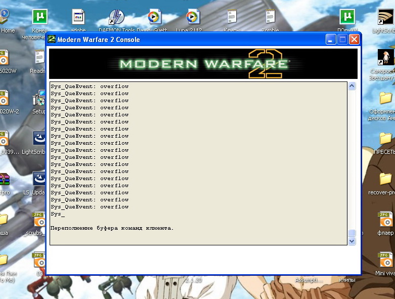
Task: Click the '2.1.20' desktop label
Action: pos(194,280)
